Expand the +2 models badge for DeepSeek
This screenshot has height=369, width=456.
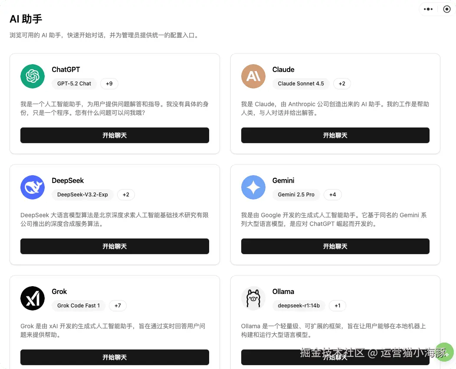pos(126,195)
